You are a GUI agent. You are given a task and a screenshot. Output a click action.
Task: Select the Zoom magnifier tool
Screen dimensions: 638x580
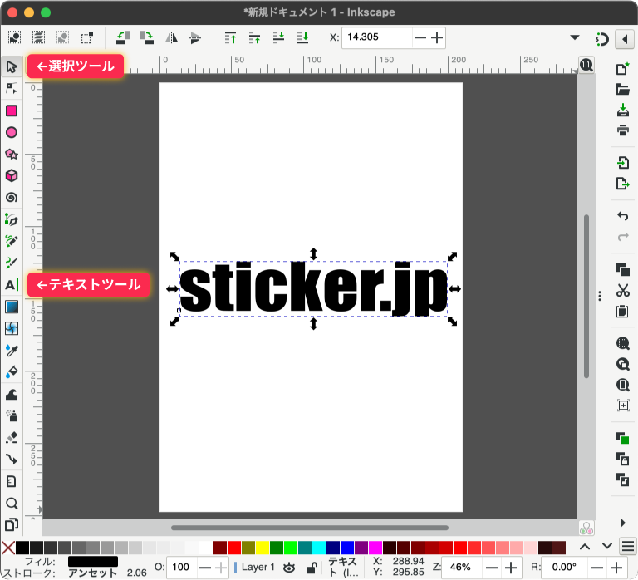[12, 504]
